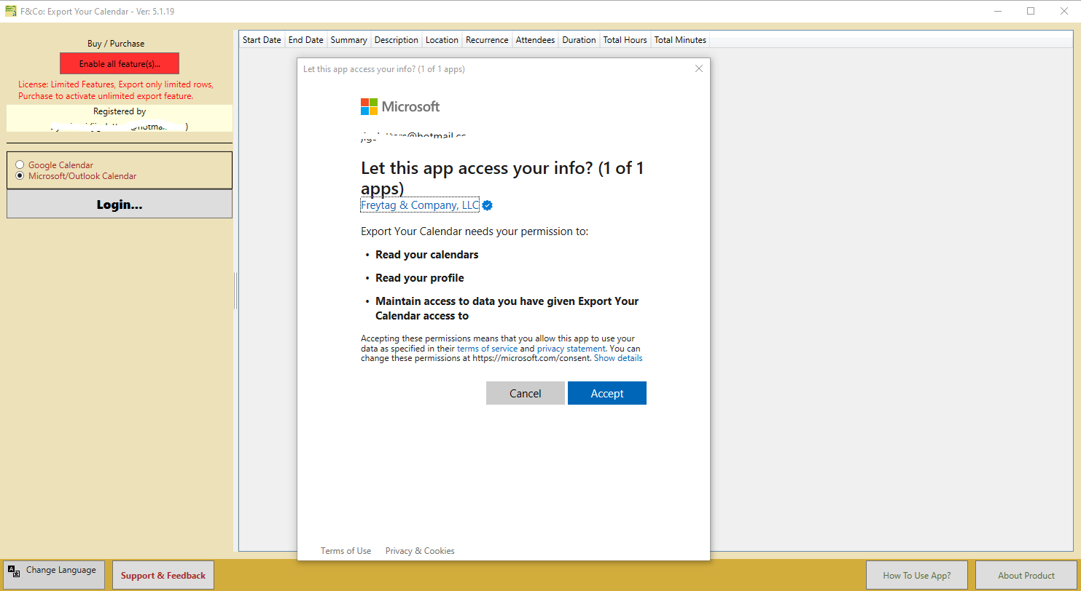Click the Start Date column header
1081x591 pixels.
pyautogui.click(x=262, y=40)
